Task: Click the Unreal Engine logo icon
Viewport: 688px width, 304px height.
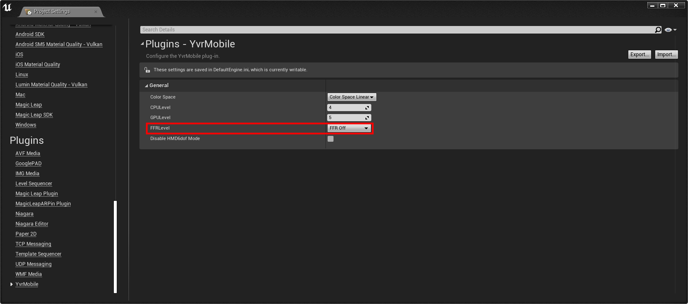Action: click(x=7, y=7)
